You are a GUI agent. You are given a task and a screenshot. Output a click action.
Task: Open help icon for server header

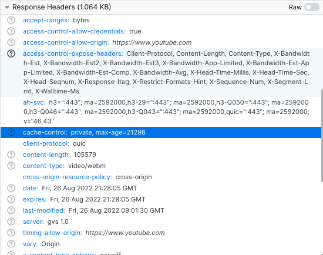(11, 222)
